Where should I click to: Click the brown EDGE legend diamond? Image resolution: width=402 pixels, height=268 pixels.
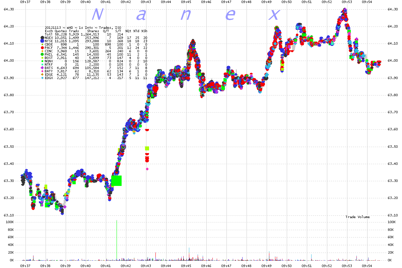click(x=42, y=74)
